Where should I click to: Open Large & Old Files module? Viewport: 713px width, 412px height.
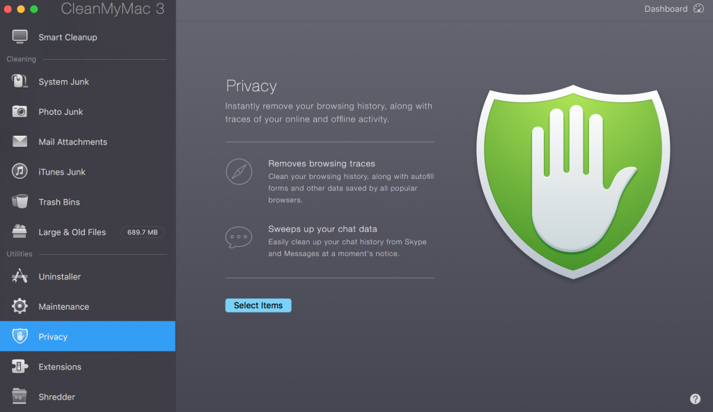coord(88,232)
